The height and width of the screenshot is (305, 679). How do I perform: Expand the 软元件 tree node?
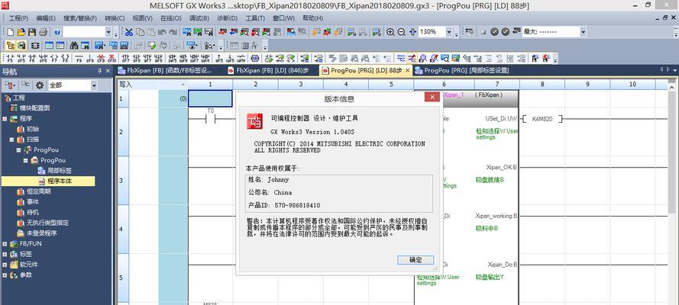point(5,265)
